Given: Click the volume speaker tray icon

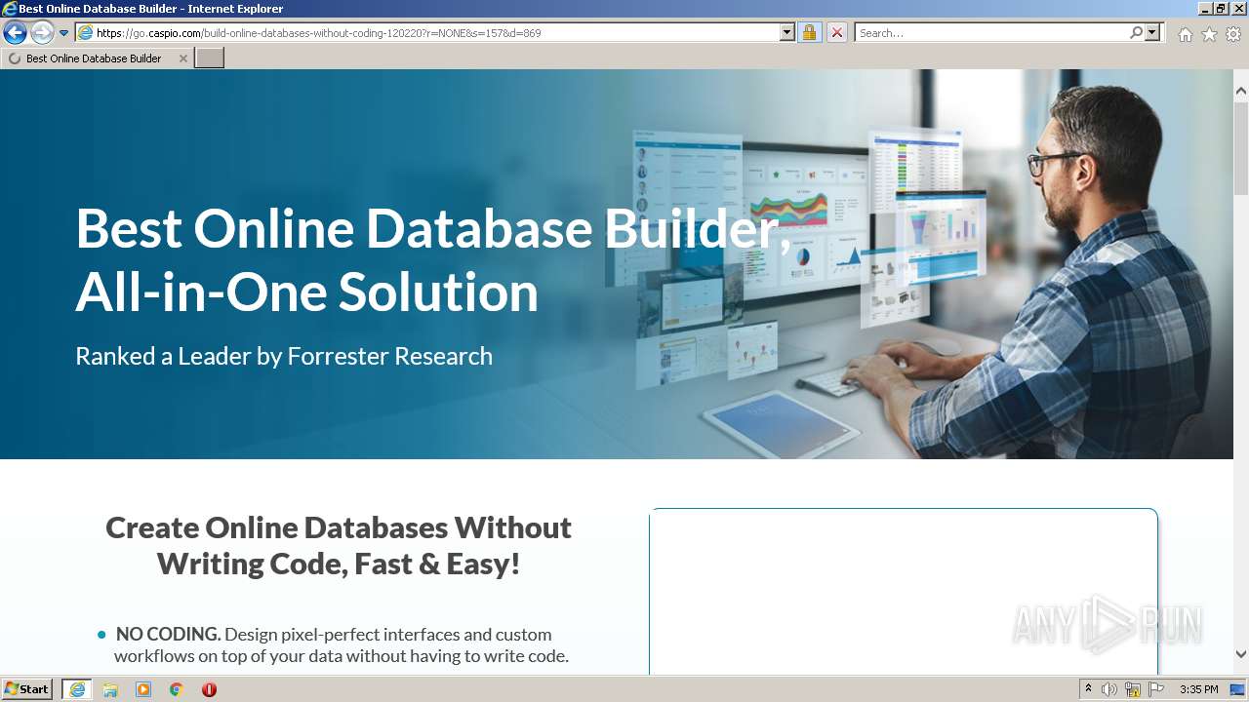Looking at the screenshot, I should pyautogui.click(x=1109, y=689).
